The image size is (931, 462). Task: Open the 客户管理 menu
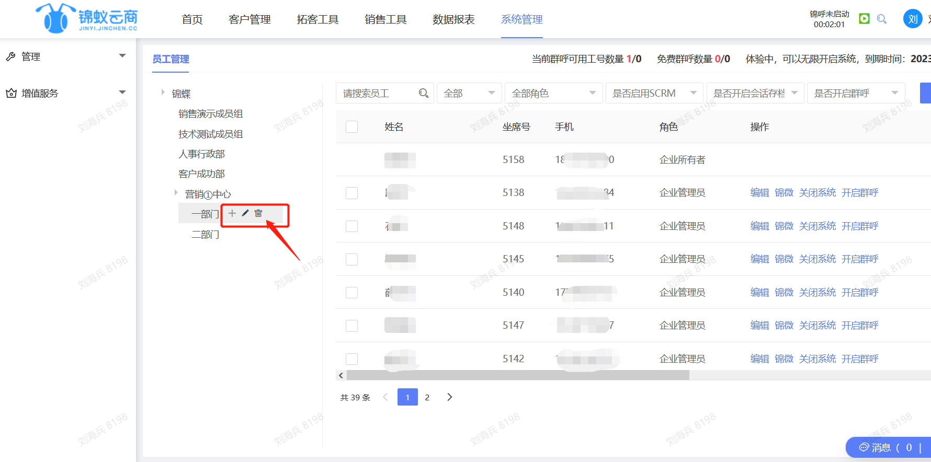coord(249,19)
